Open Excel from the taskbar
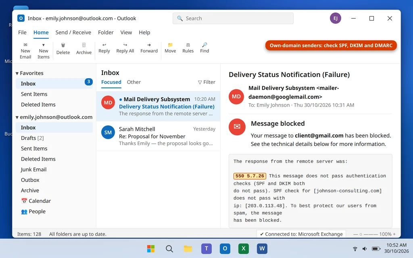Viewport: 413px width, 258px height. [x=244, y=248]
